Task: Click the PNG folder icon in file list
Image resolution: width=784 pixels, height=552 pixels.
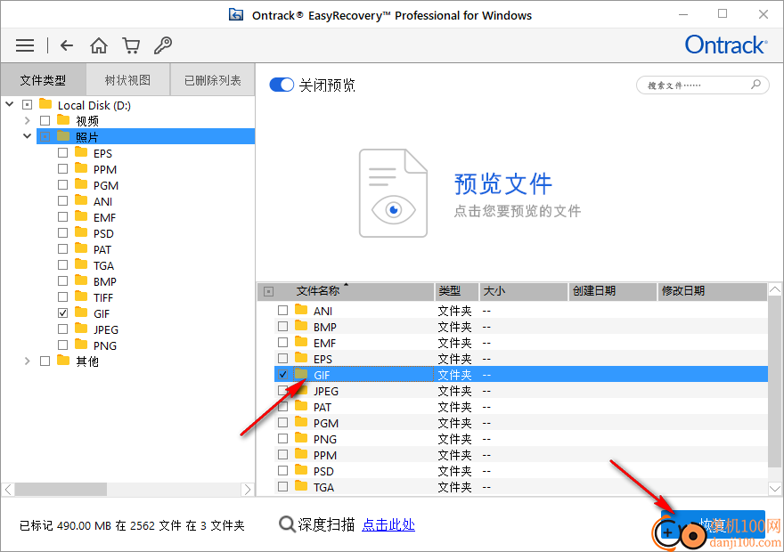Action: (301, 438)
